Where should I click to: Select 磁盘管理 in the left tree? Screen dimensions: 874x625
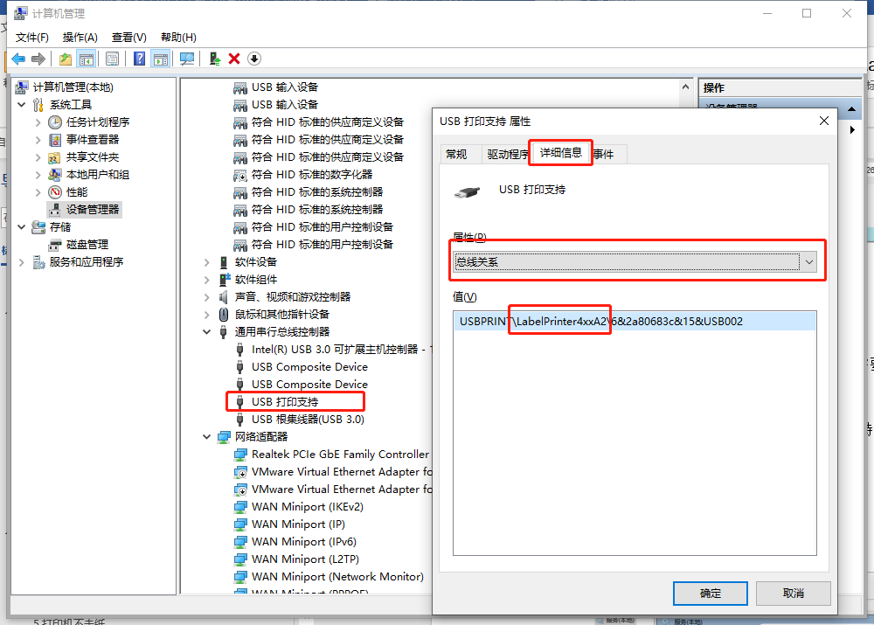pos(87,245)
